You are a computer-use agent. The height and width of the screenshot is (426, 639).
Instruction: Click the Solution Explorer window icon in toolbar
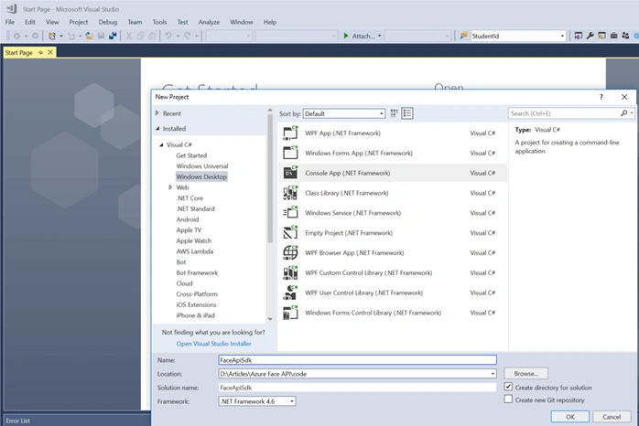click(x=578, y=36)
